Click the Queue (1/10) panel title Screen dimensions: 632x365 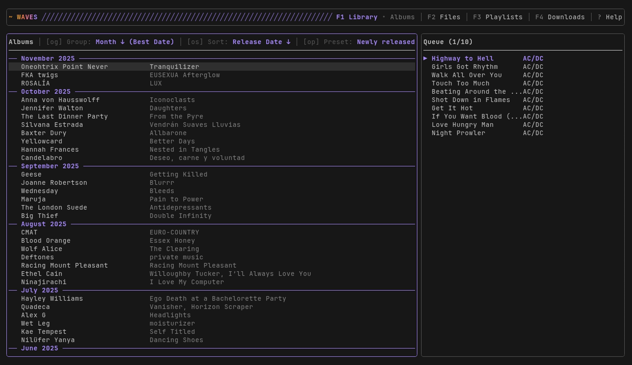point(448,42)
